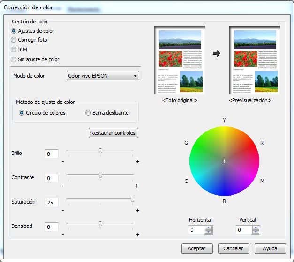Click the Densidad slider thumb

(x=100, y=224)
